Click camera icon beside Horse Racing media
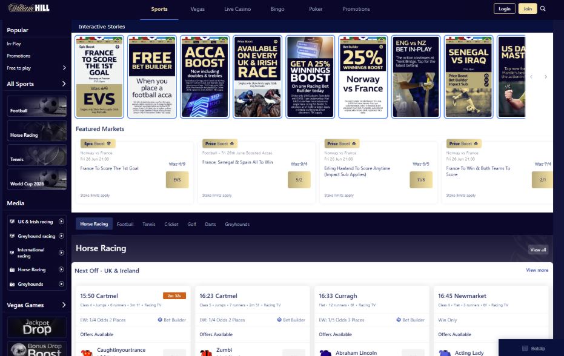Screen dimensions: 564x356 point(12,269)
